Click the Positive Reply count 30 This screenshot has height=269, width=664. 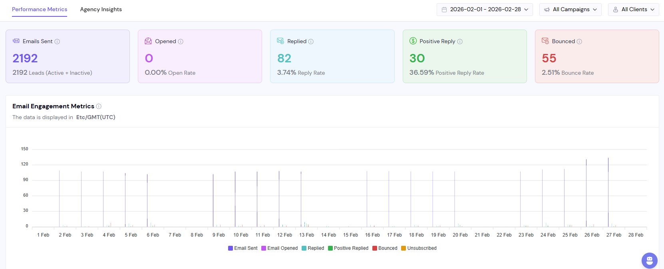[417, 58]
